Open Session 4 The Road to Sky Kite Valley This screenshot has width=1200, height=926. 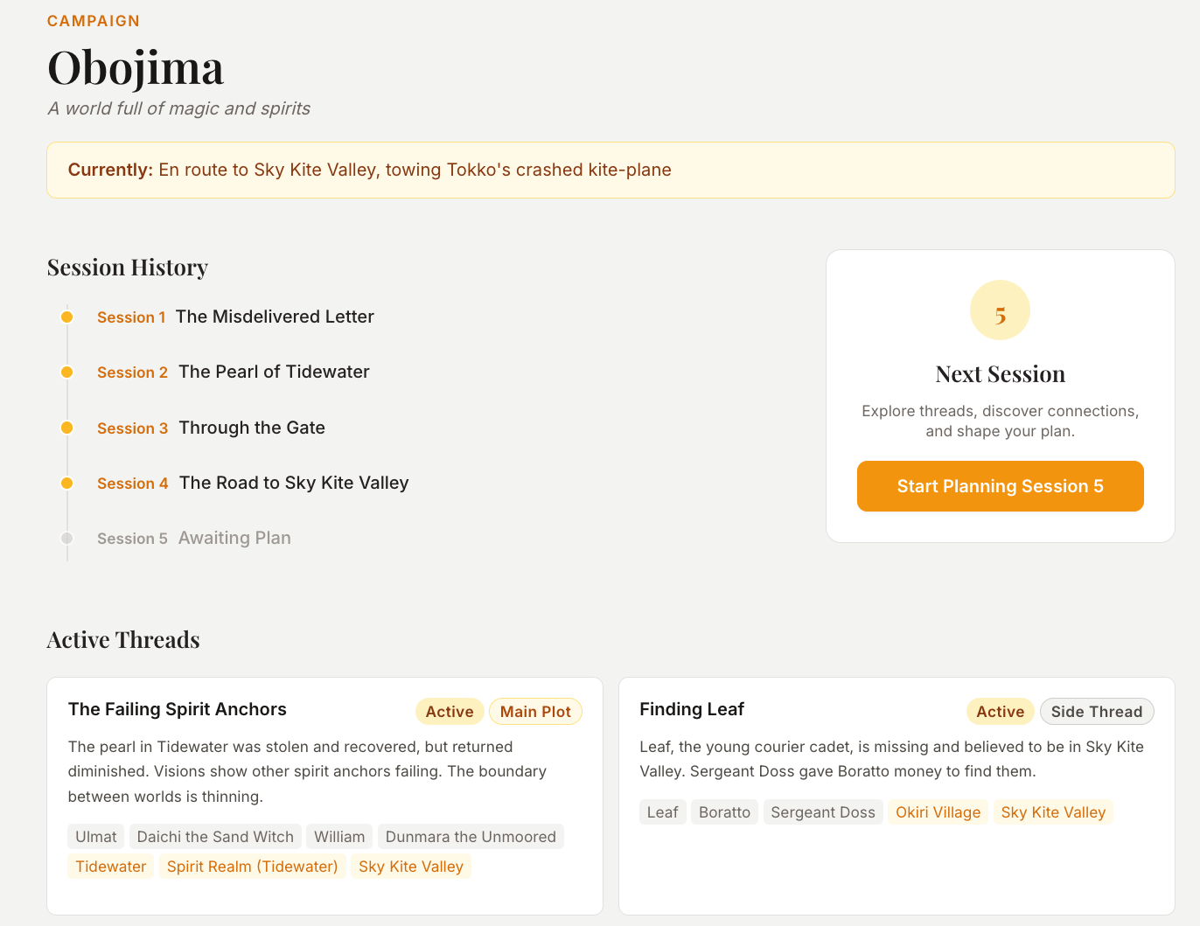coord(253,483)
